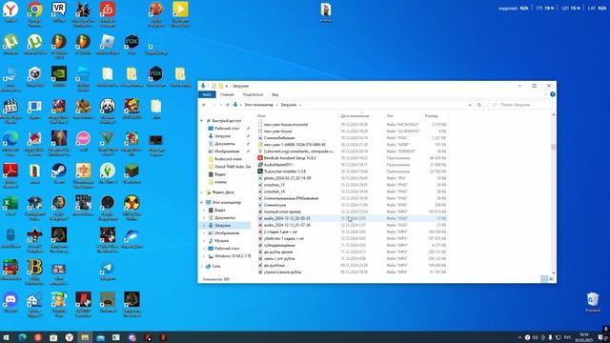The width and height of the screenshot is (610, 343).
Task: Click the taskbar clock and date
Action: [x=584, y=337]
